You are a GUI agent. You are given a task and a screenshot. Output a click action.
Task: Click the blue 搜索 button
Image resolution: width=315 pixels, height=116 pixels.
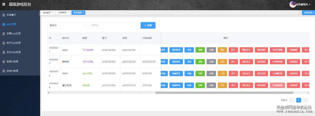(x=148, y=25)
